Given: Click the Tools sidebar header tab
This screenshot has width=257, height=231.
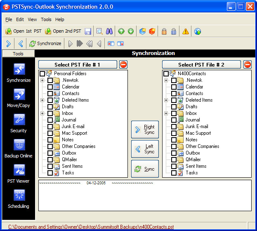Looking at the screenshot, I should click(18, 54).
